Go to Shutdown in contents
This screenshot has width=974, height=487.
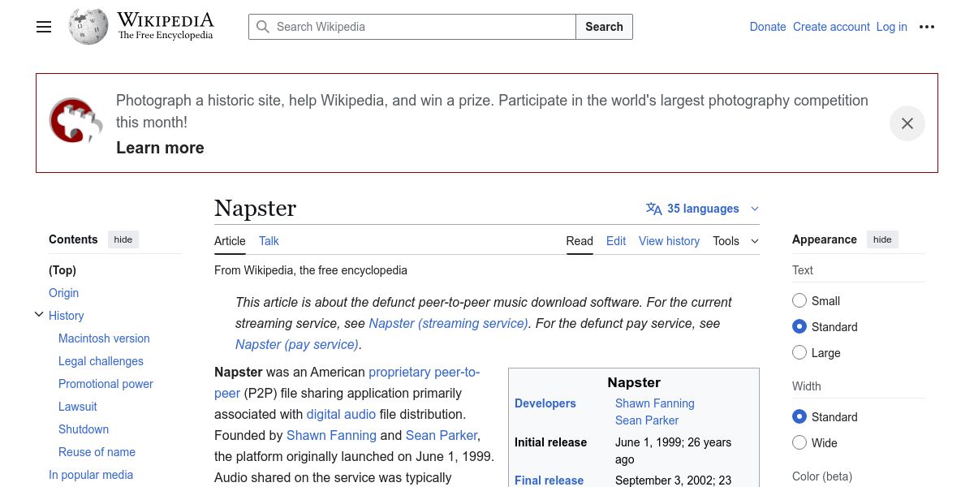tap(84, 429)
